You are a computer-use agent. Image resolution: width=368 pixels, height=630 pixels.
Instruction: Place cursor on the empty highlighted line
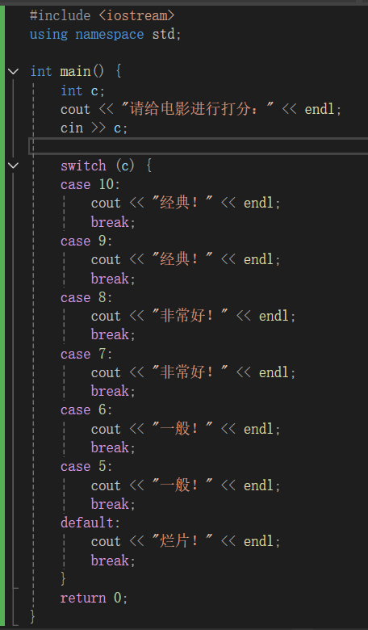point(199,146)
